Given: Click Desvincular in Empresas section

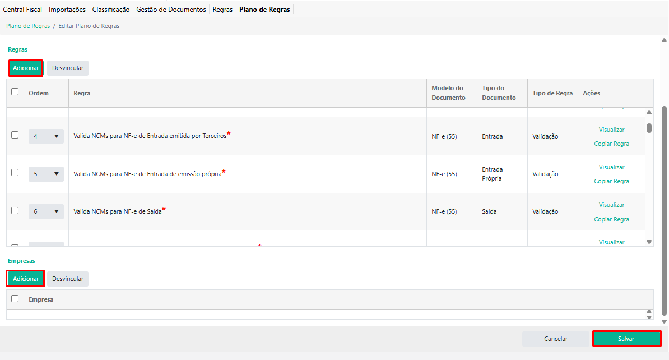Looking at the screenshot, I should pyautogui.click(x=68, y=279).
